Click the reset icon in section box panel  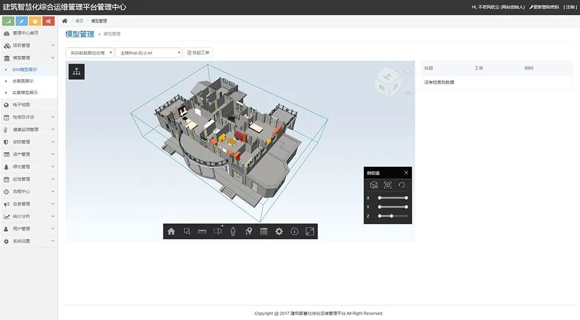pos(401,185)
